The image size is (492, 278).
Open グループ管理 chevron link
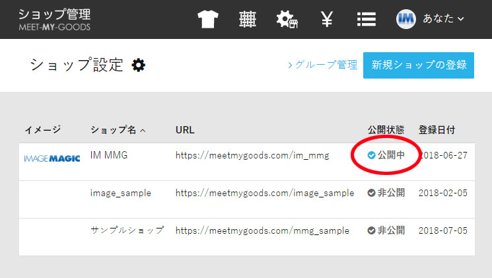tap(322, 65)
